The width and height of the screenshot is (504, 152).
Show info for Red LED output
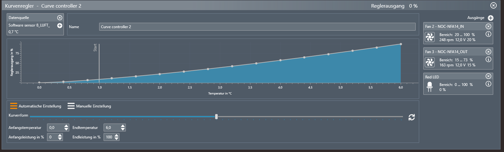[488, 84]
